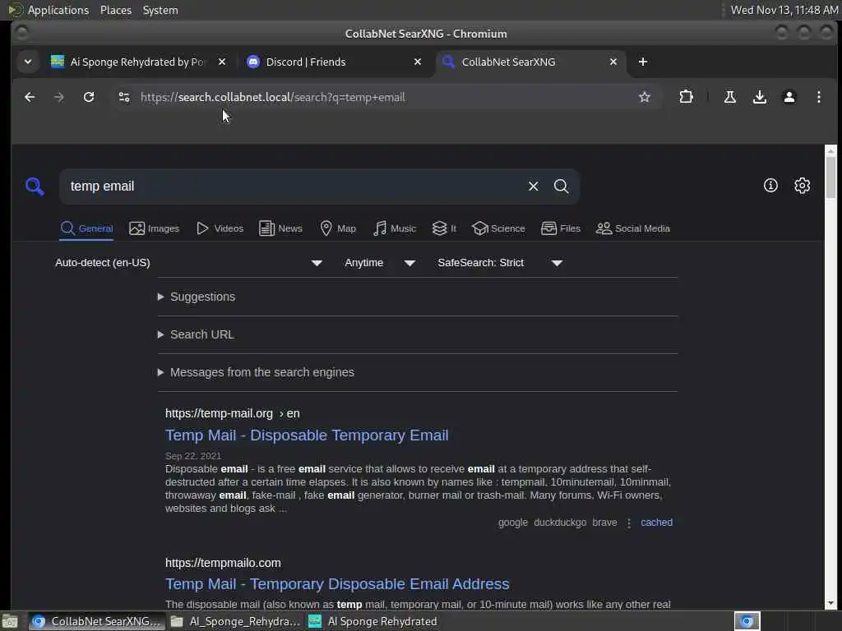The image size is (842, 631).
Task: Select the General search category
Action: tap(86, 228)
